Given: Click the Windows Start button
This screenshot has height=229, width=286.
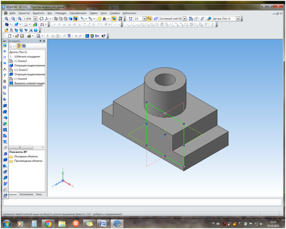Looking at the screenshot, I should tap(7, 224).
